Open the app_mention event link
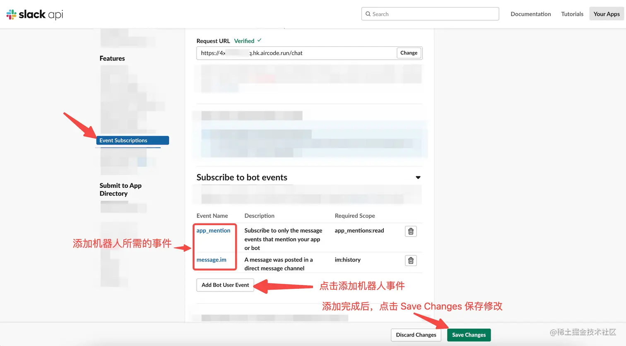The height and width of the screenshot is (346, 626). tap(213, 231)
